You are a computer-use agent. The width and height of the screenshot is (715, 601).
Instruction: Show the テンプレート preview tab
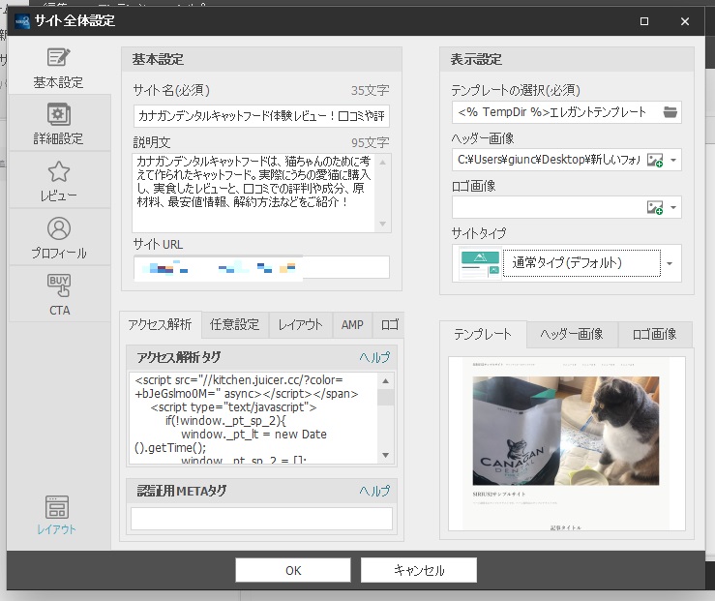tap(483, 334)
